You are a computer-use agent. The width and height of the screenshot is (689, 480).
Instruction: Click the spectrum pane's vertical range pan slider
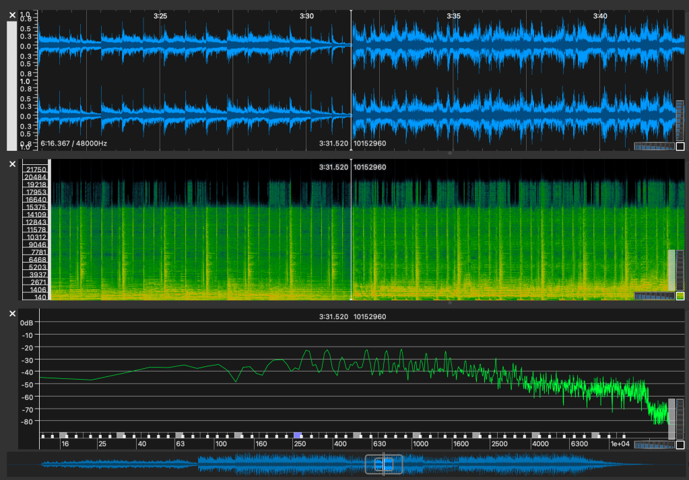pyautogui.click(x=671, y=419)
